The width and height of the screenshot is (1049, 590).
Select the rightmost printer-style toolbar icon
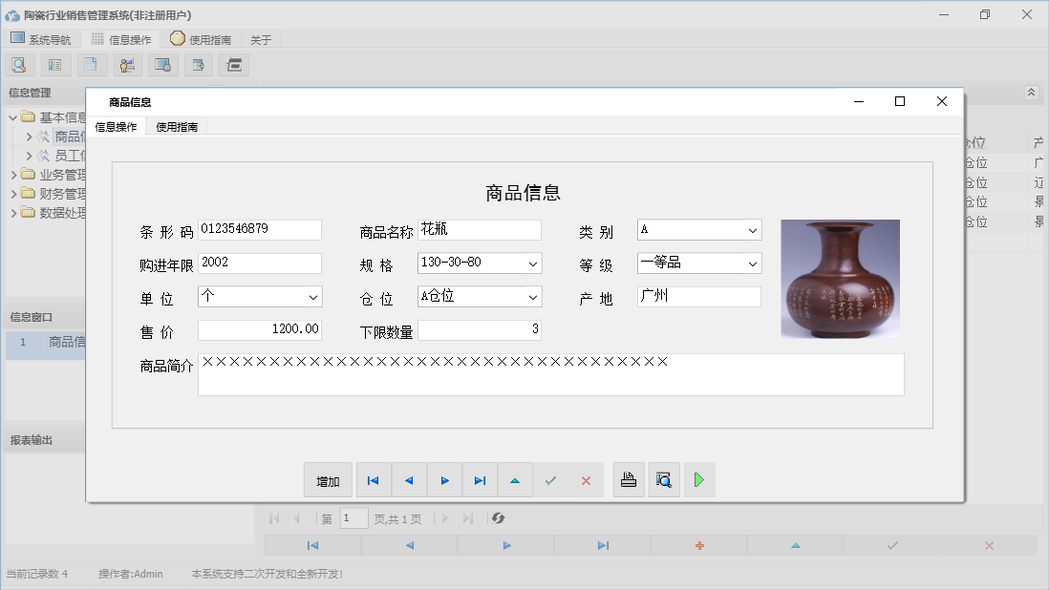coord(234,64)
